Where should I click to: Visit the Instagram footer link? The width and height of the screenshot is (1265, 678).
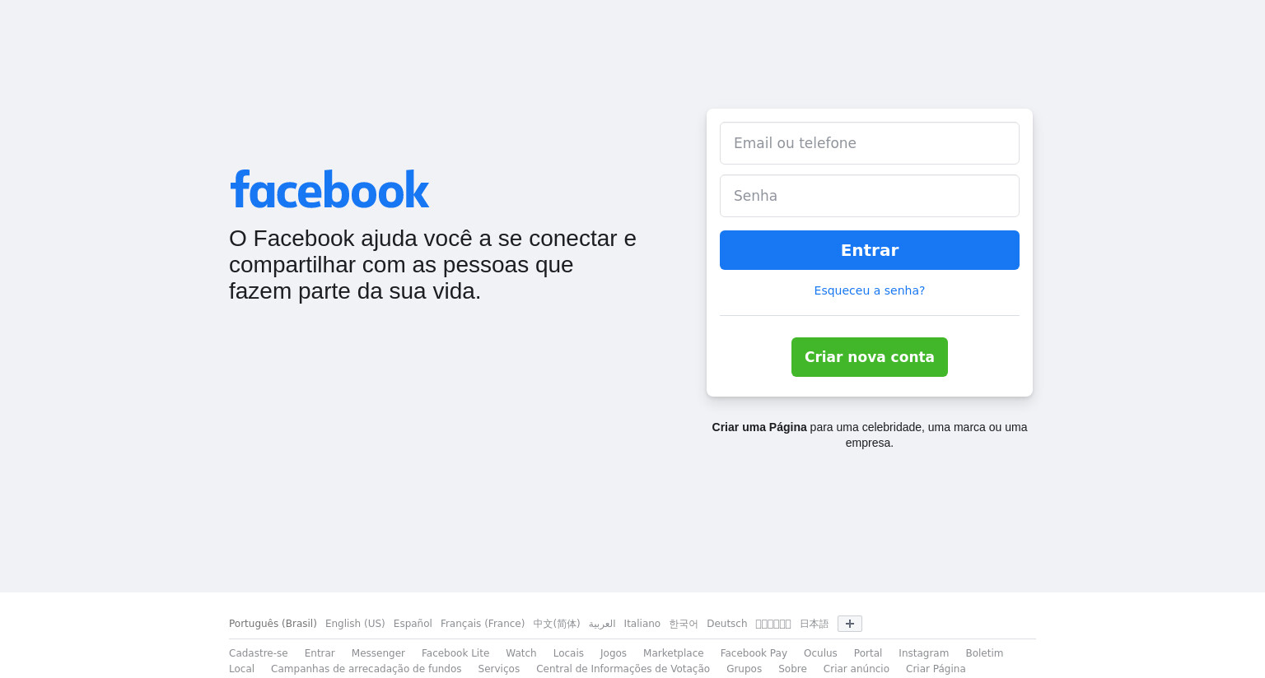(924, 653)
